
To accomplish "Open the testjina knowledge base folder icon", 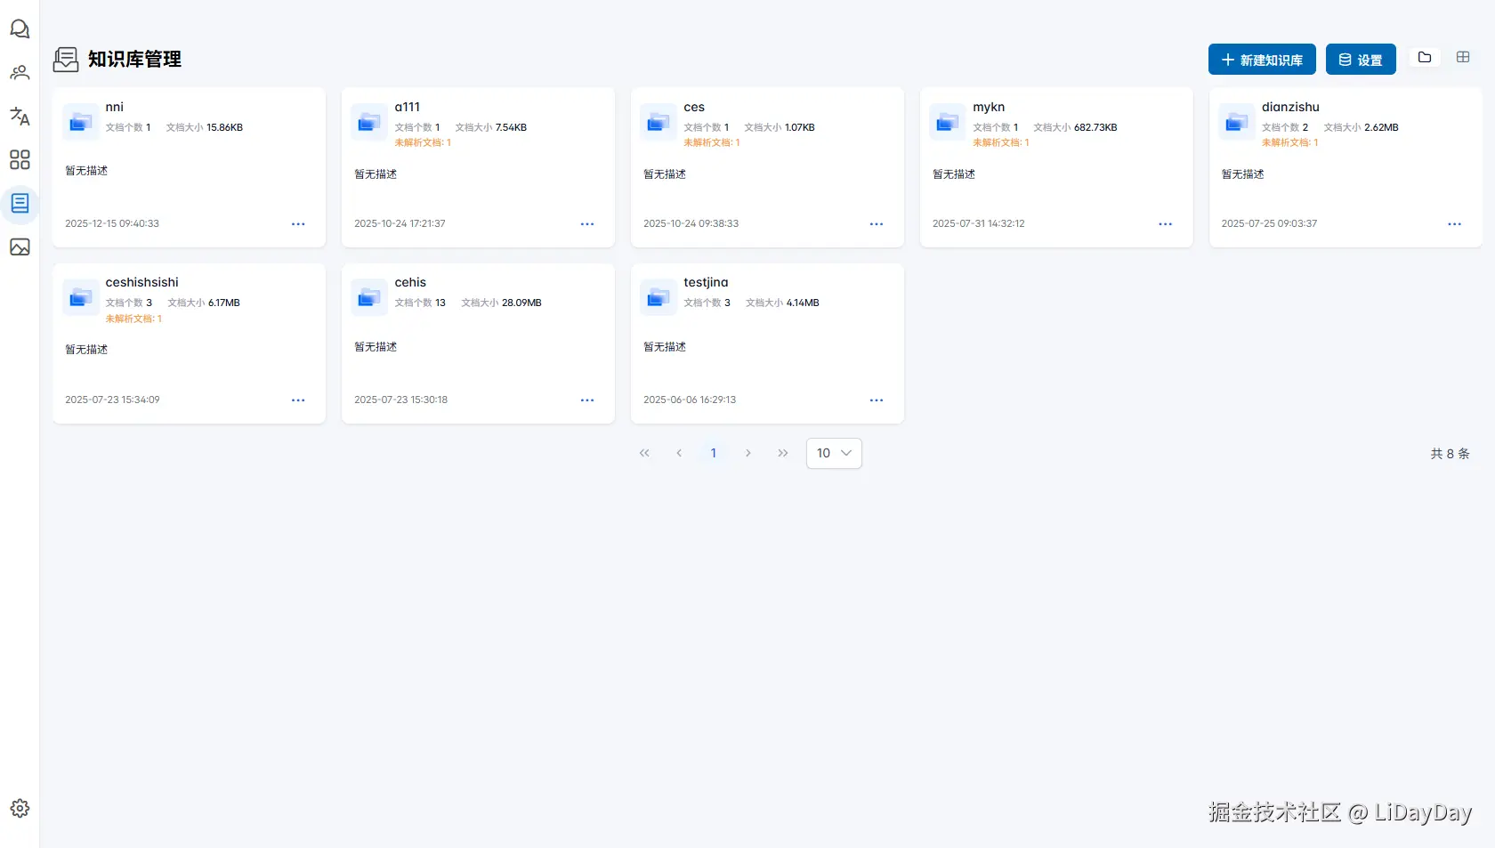I will point(659,298).
